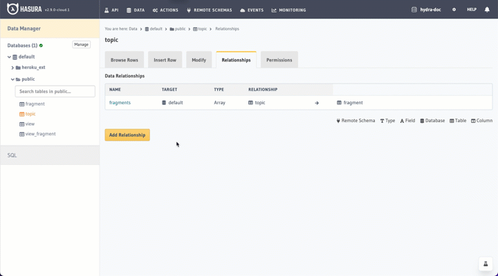Screen dimensions: 498x276
Task: Click topic in breadcrumb
Action: (202, 29)
